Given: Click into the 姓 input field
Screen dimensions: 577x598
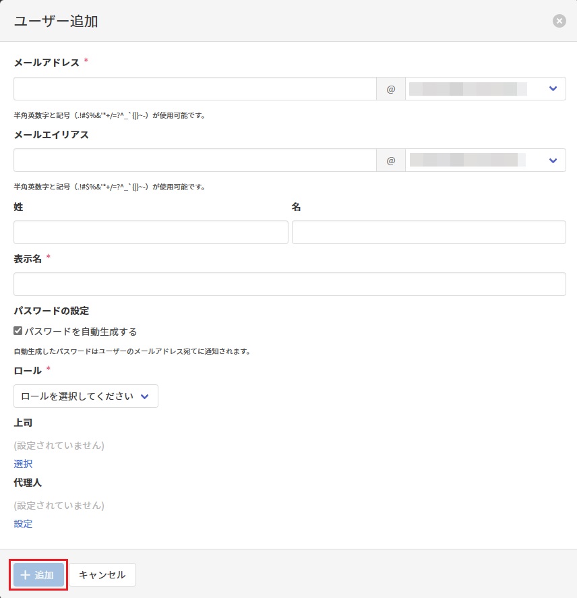Looking at the screenshot, I should point(150,232).
